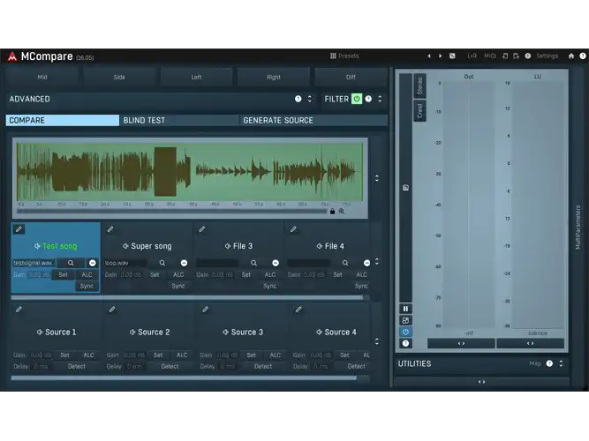589x441 pixels.
Task: Edit the File 3 slot name
Action: point(201,229)
